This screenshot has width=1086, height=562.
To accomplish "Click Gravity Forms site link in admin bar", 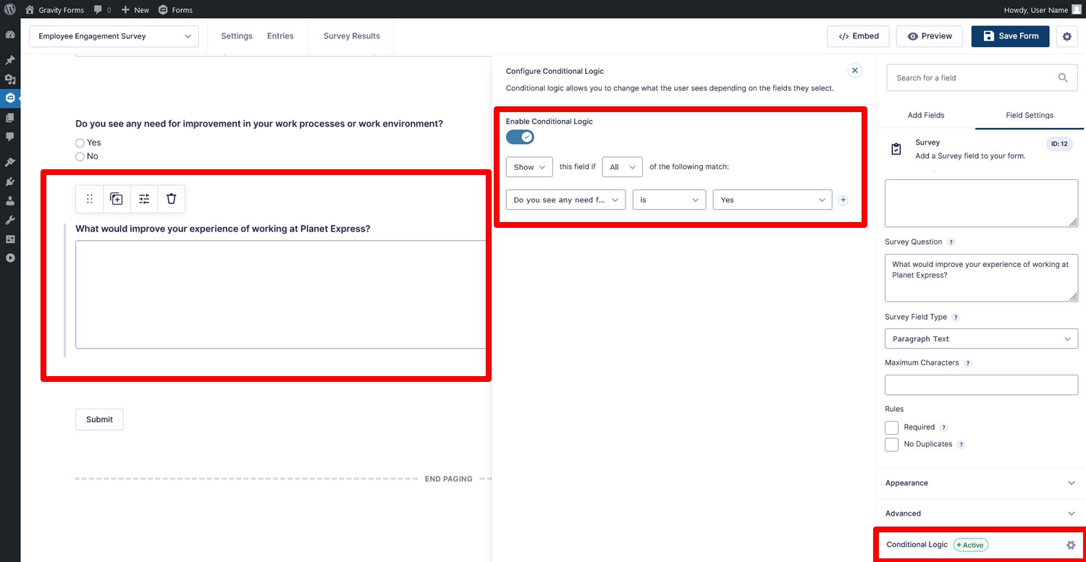I will coord(54,10).
